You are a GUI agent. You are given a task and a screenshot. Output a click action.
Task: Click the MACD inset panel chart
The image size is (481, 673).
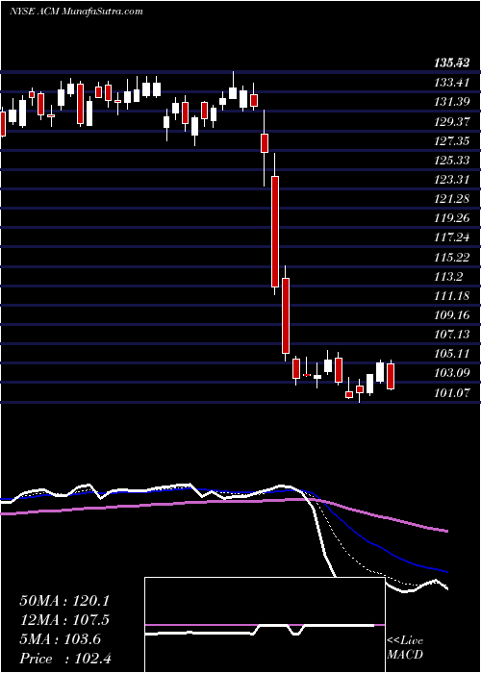(265, 625)
